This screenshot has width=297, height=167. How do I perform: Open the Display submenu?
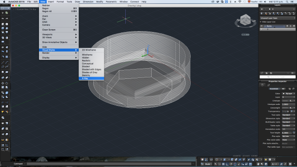(x=59, y=58)
